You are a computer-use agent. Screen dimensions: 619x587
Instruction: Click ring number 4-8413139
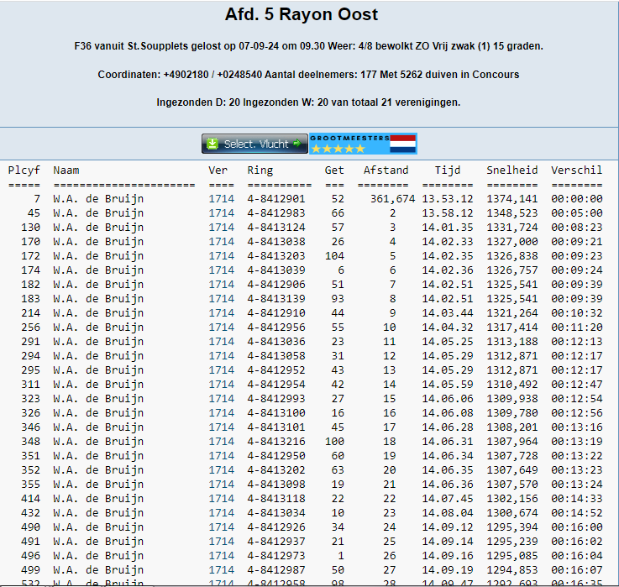(x=276, y=299)
